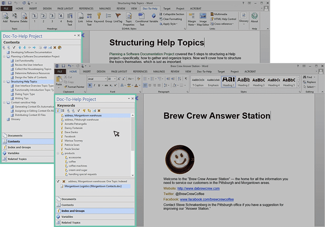Click the Conditional Text icon
The image size is (325, 227).
(142, 19)
